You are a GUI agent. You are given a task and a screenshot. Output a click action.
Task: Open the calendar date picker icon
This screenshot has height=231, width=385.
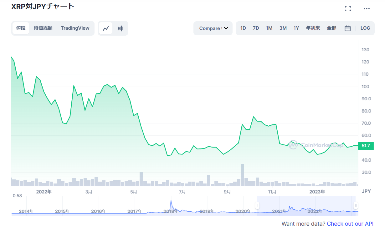point(347,28)
